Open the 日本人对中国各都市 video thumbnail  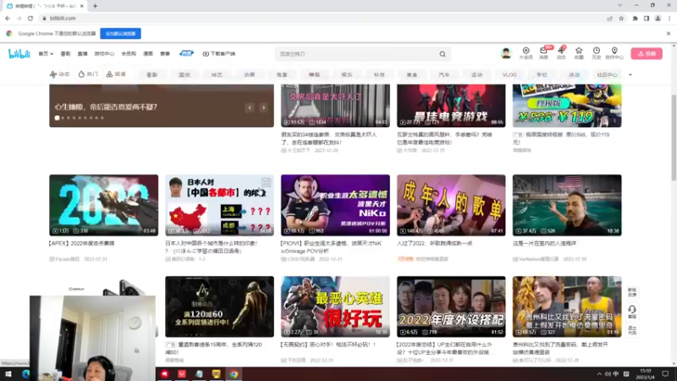pyautogui.click(x=219, y=205)
